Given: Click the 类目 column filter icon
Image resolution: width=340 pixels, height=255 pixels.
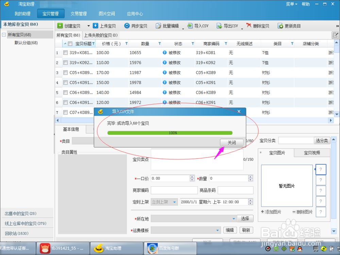Looking at the screenshot, I should tap(292, 44).
